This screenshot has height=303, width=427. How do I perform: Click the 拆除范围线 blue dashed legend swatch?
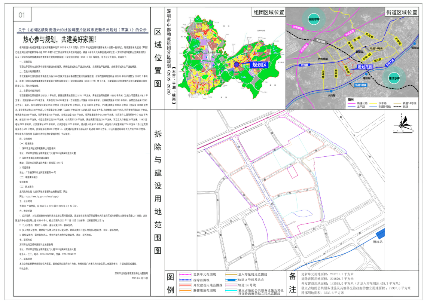tap(185, 280)
